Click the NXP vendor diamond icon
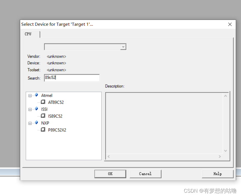Viewport: 241px width, 196px height. (36, 122)
